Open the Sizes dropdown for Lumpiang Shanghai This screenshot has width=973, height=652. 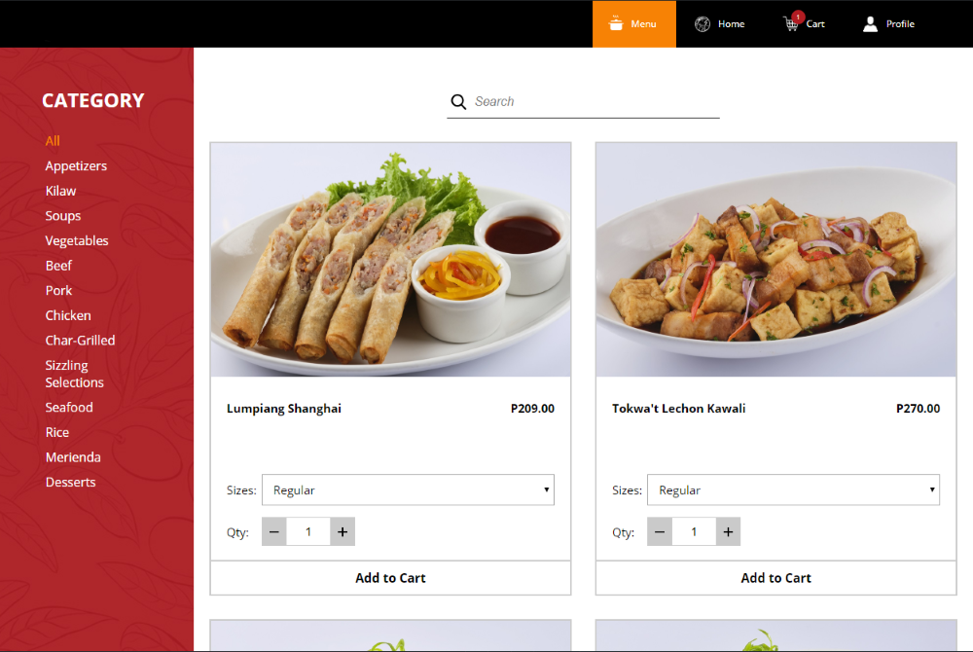(408, 490)
